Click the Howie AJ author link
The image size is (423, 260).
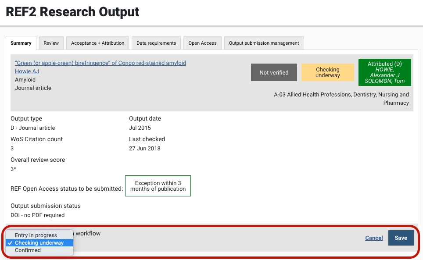[27, 71]
